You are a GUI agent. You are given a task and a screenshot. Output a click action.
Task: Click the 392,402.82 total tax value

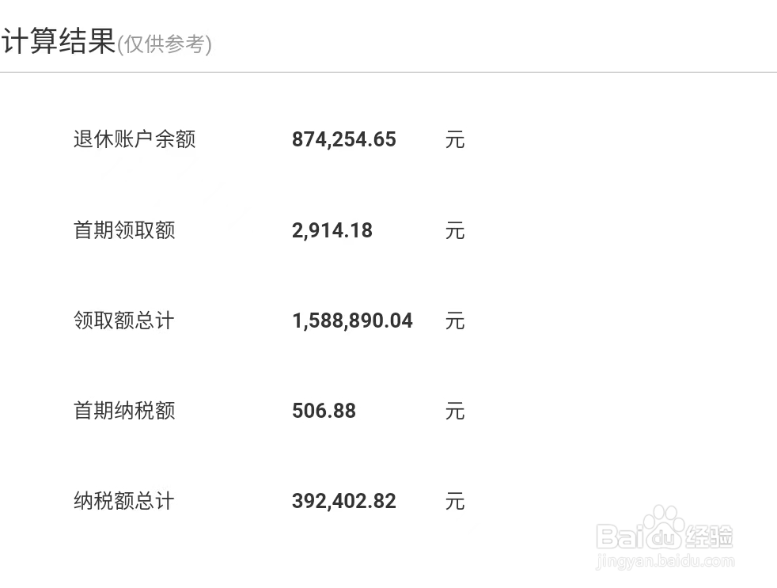pos(344,501)
